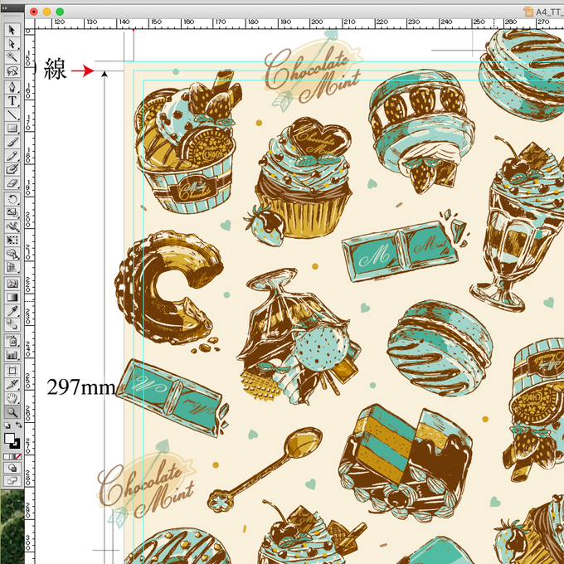Select the Hand tool
The image size is (564, 564).
pyautogui.click(x=12, y=398)
